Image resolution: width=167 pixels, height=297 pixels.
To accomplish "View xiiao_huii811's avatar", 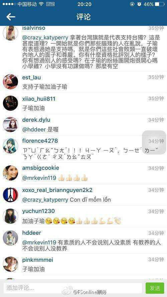I will (x=10, y=103).
